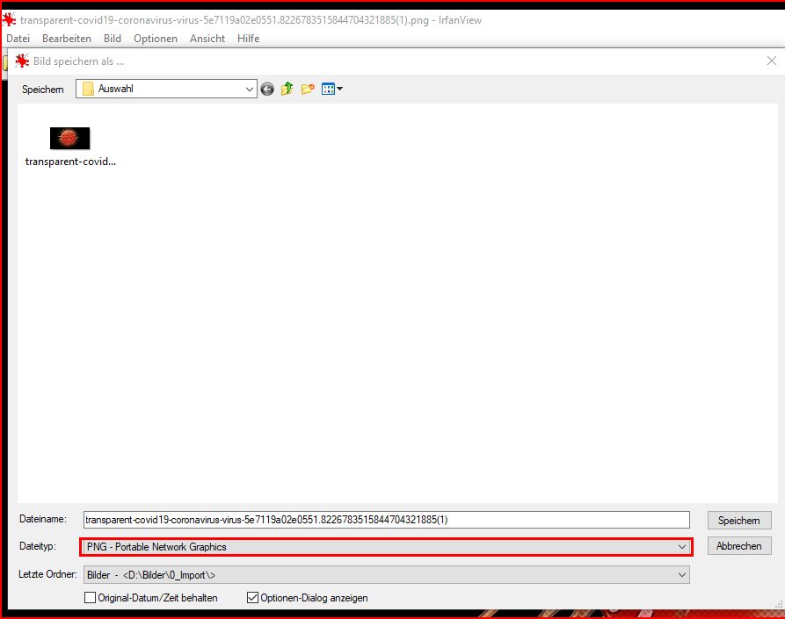Screen dimensions: 785x619
Task: Open the Bearbeiten menu
Action: (67, 39)
